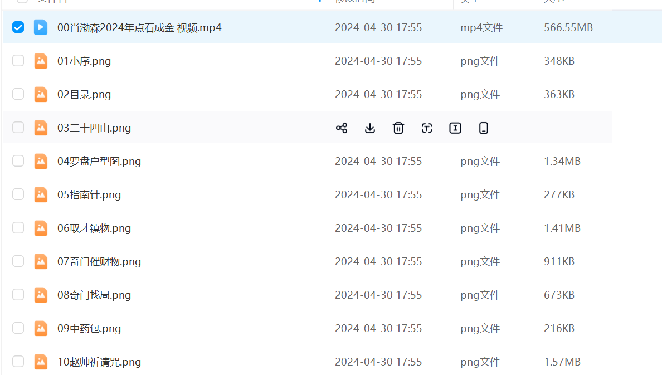Play 00肖渤森2024年点石成金 视频.mp4 by its name

[x=139, y=28]
